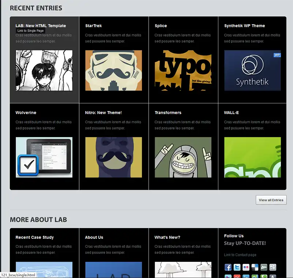Select the green thumbnail under WALL-E
Screen dimensions: 293x278
click(x=252, y=157)
